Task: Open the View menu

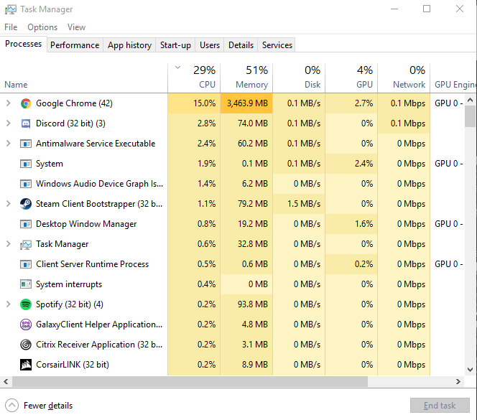Action: pyautogui.click(x=76, y=27)
